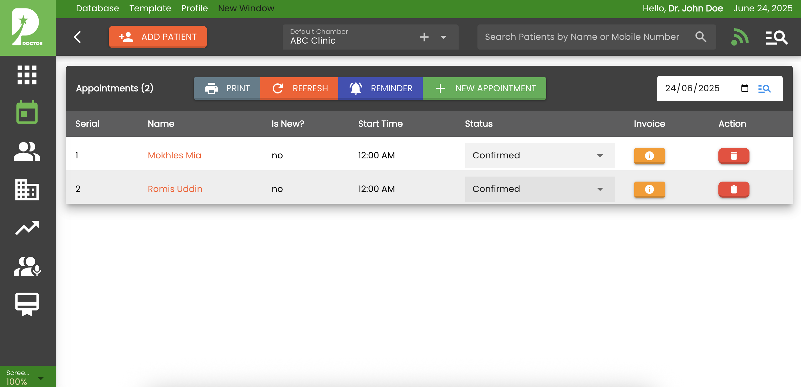Viewport: 801px width, 387px height.
Task: Open status dropdown for Romis Uddin
Action: tap(540, 189)
